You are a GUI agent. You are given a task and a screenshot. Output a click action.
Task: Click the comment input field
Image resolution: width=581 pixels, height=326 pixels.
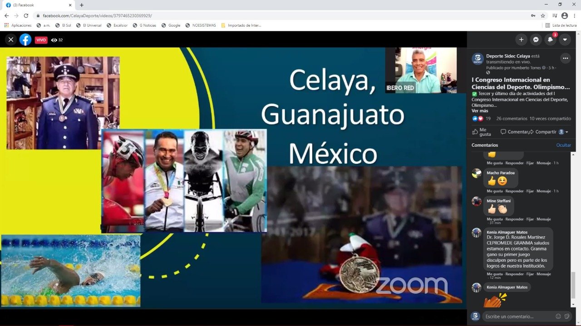517,316
